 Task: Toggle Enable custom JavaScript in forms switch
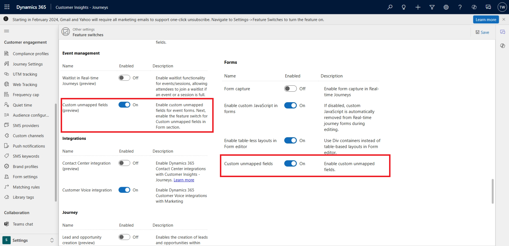tap(290, 105)
